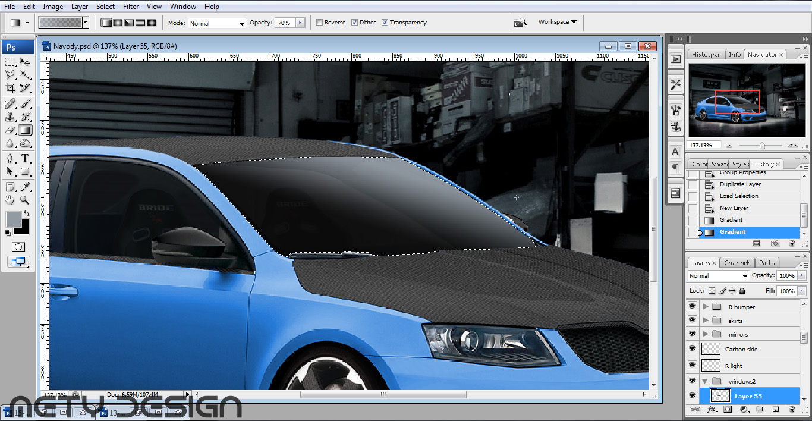Viewport: 812px width, 421px height.
Task: Click the foreground color swatch
Action: [13, 219]
